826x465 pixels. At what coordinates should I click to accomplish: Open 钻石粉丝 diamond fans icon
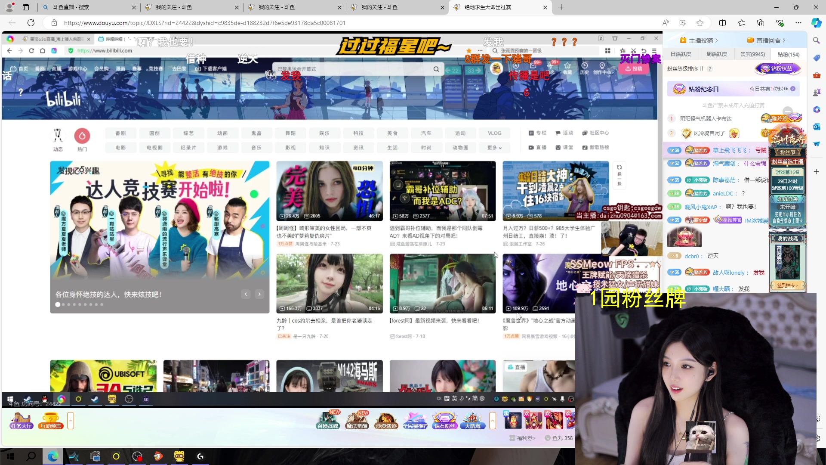point(444,421)
